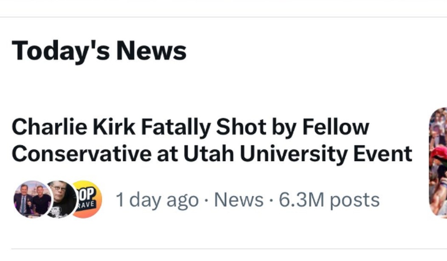Click the "Today's News" section heading
This screenshot has height=261, width=447.
(x=99, y=51)
